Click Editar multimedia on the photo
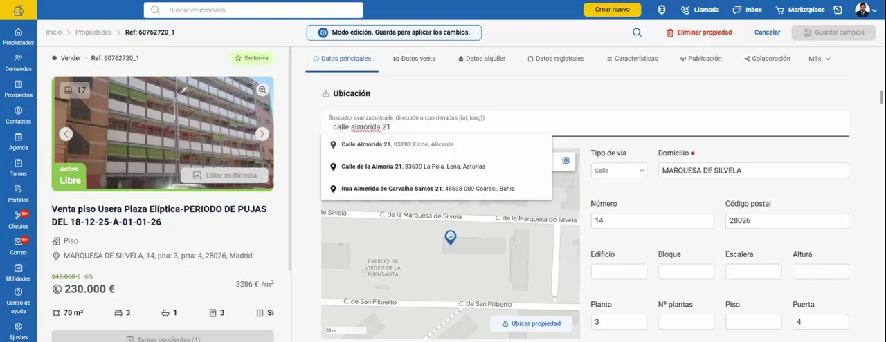 (224, 175)
